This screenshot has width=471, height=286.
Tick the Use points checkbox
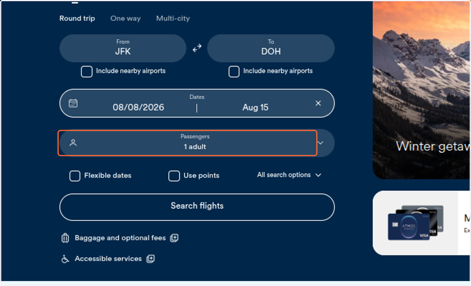174,176
